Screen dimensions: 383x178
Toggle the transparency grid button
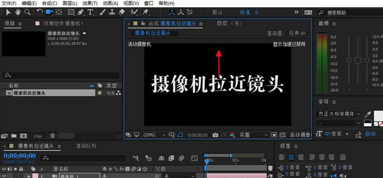[x=282, y=135]
